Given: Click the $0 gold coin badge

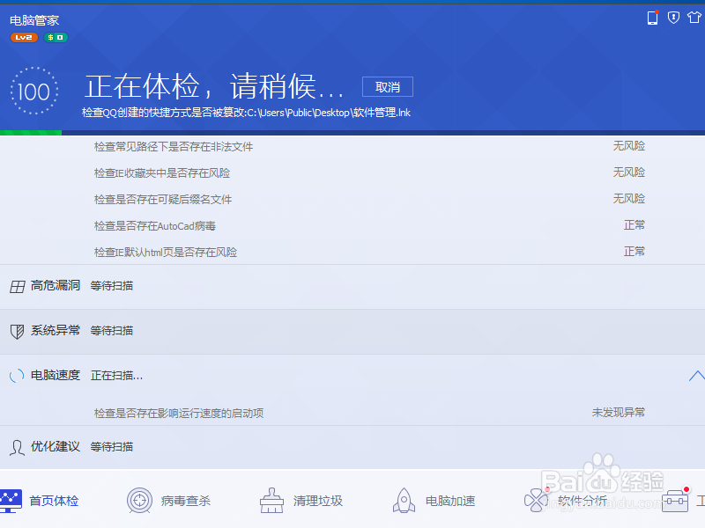Looking at the screenshot, I should tap(56, 37).
